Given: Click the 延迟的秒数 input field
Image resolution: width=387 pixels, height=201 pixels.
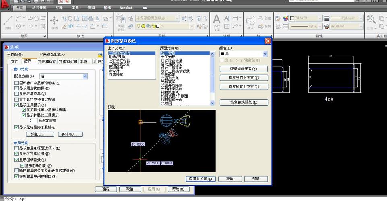Looking at the screenshot, I should pos(33,121).
